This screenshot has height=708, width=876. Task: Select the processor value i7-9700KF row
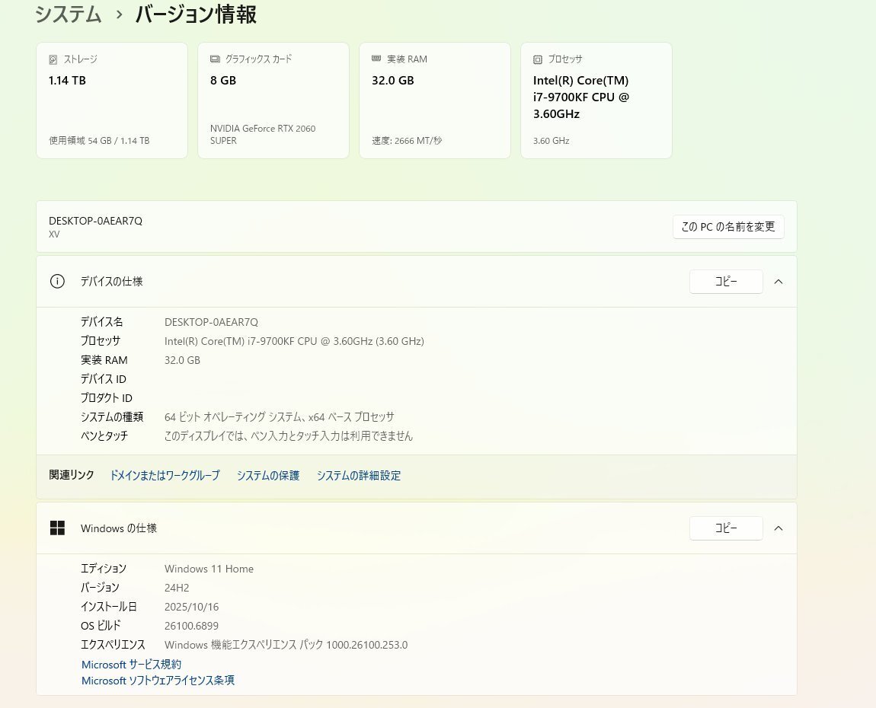[294, 341]
